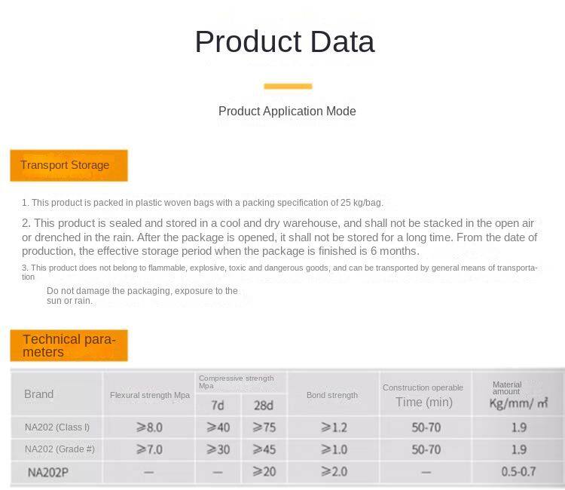Click the orange divider bar under the title

pos(288,86)
